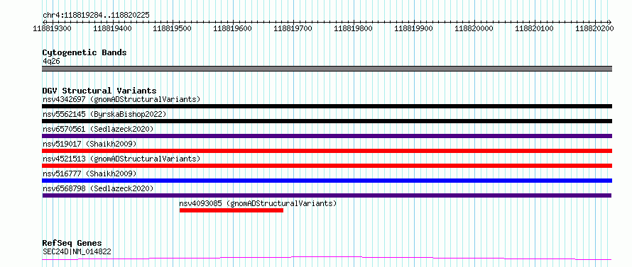
Task: Click the chr4:118819284..118820225 region label
Action: pyautogui.click(x=96, y=16)
